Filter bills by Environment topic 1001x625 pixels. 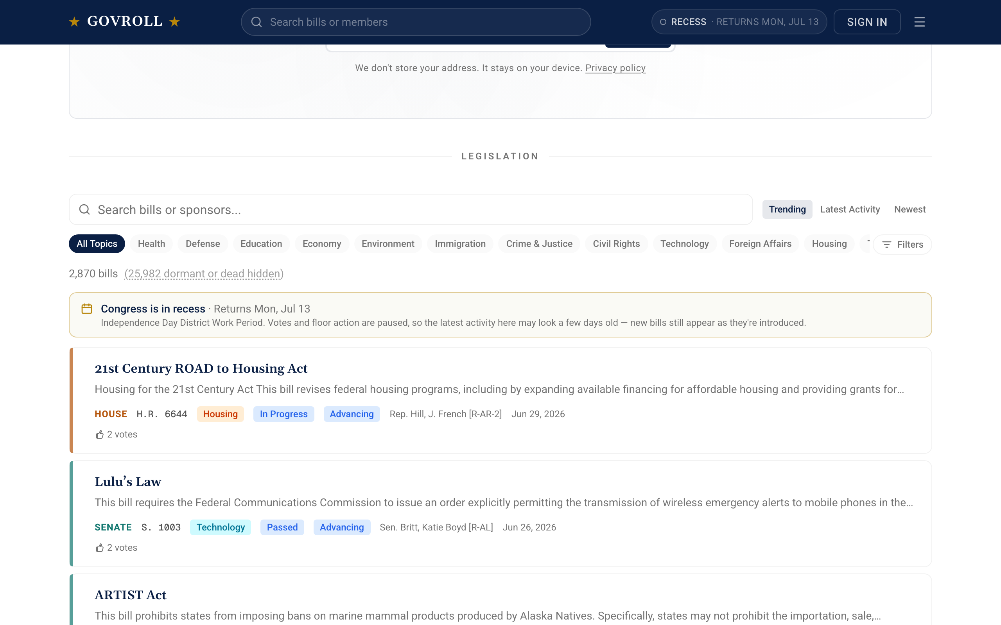click(x=387, y=244)
